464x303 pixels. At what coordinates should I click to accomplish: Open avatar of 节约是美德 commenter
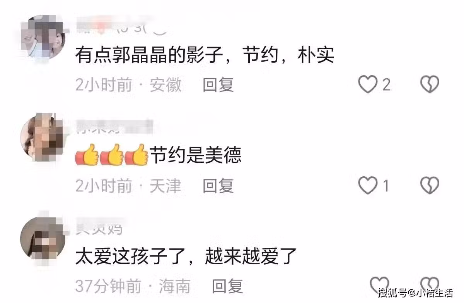tap(43, 136)
